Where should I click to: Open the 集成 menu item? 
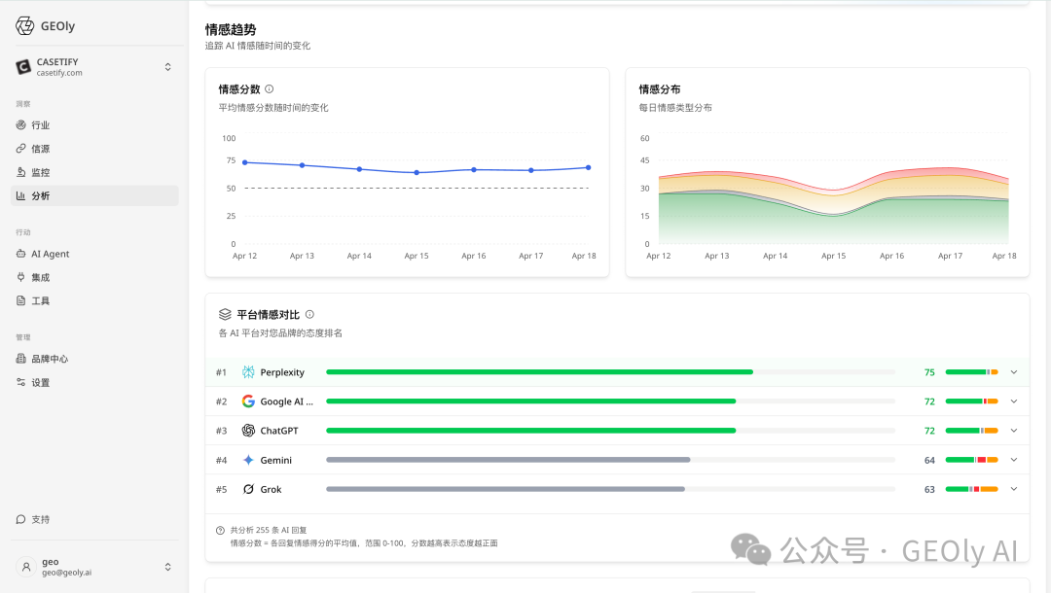[94, 277]
